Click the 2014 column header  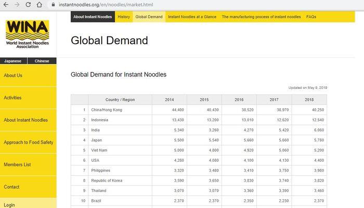pyautogui.click(x=169, y=100)
